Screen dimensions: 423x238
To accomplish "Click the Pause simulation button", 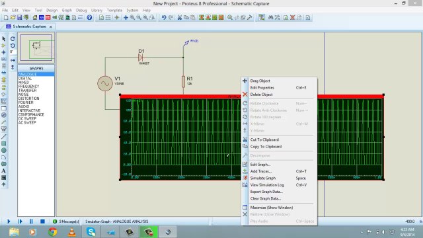I will 31,221.
